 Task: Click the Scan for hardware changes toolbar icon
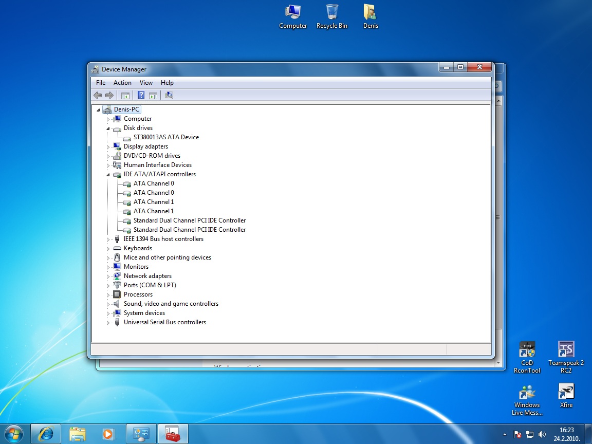click(x=169, y=95)
